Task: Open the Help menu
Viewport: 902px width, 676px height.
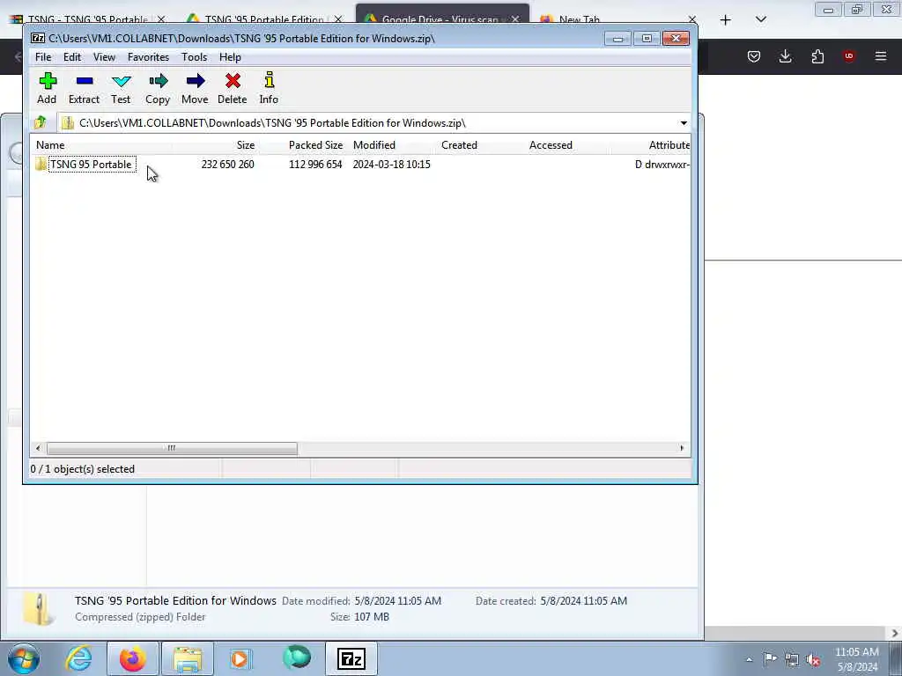Action: click(x=230, y=57)
